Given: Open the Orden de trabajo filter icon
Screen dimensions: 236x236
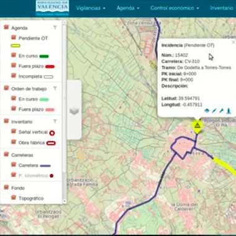Looking at the screenshot, I should point(55,88).
